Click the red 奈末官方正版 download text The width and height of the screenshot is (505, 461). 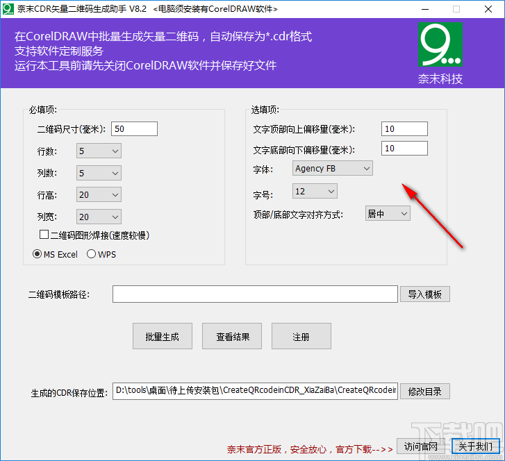pyautogui.click(x=310, y=449)
